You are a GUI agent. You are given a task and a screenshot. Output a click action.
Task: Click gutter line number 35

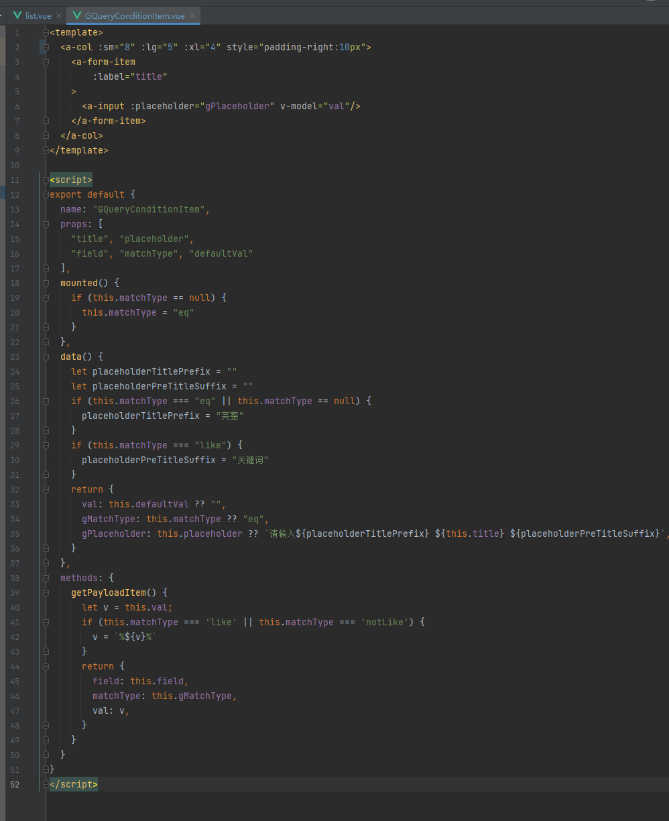[15, 533]
